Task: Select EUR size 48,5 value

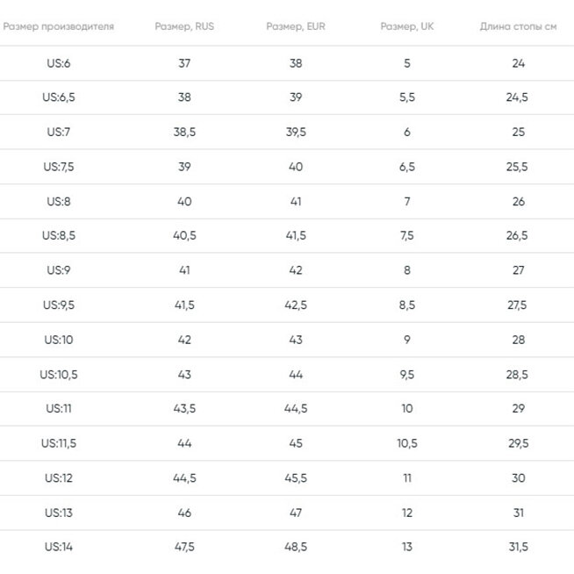Action: 296,548
